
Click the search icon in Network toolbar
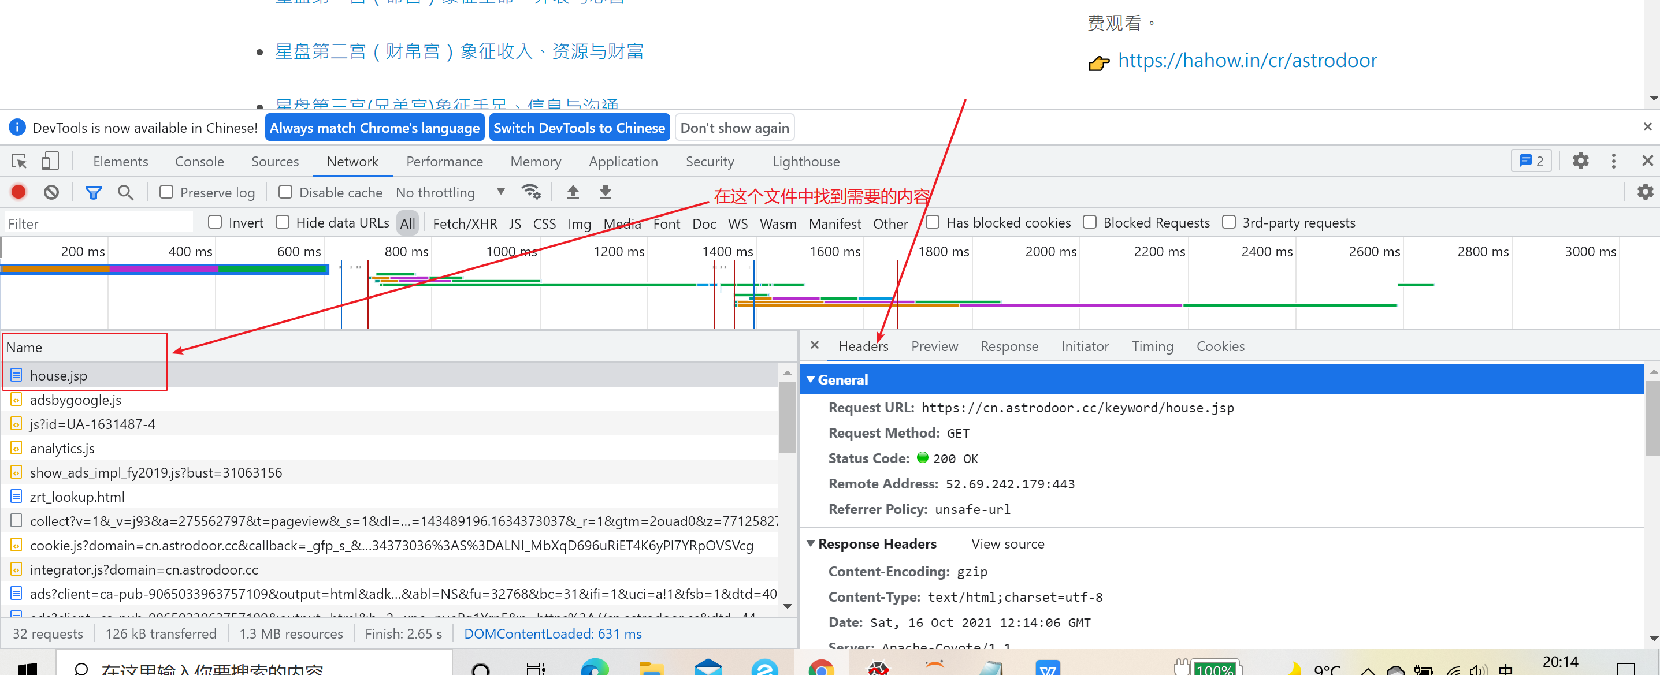(126, 192)
